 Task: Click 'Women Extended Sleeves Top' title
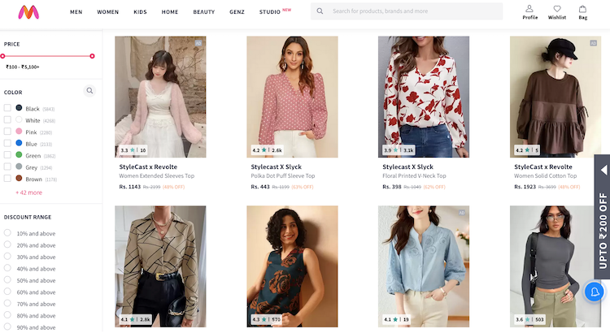pos(157,176)
